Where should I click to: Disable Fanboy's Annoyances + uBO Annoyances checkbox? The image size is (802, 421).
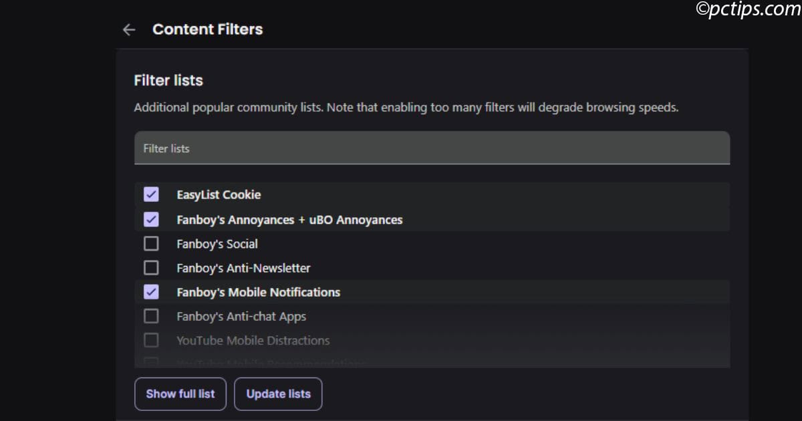click(x=152, y=219)
